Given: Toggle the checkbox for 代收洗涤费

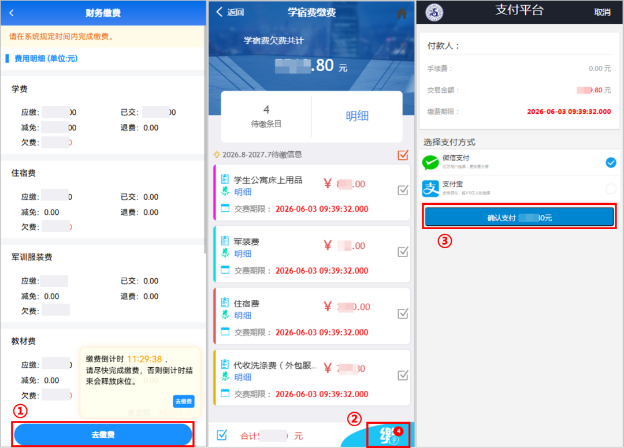Looking at the screenshot, I should click(x=403, y=375).
